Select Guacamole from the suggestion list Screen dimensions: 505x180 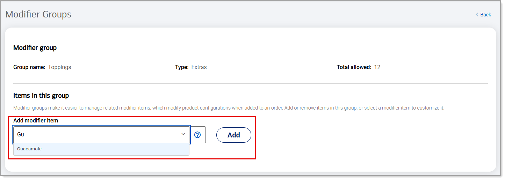[101, 149]
